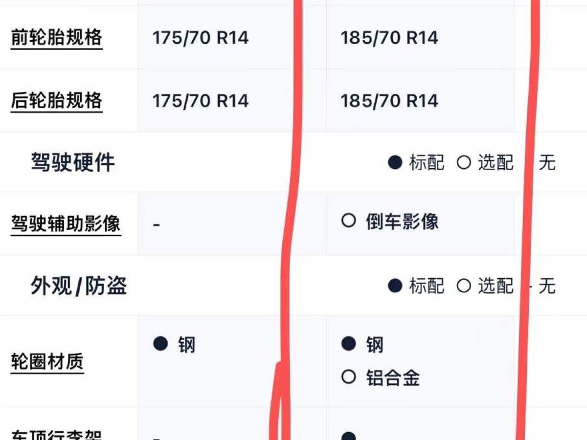Click the hollow circle beside 倒车影像
Viewport: 587px width, 440px height.
point(348,221)
